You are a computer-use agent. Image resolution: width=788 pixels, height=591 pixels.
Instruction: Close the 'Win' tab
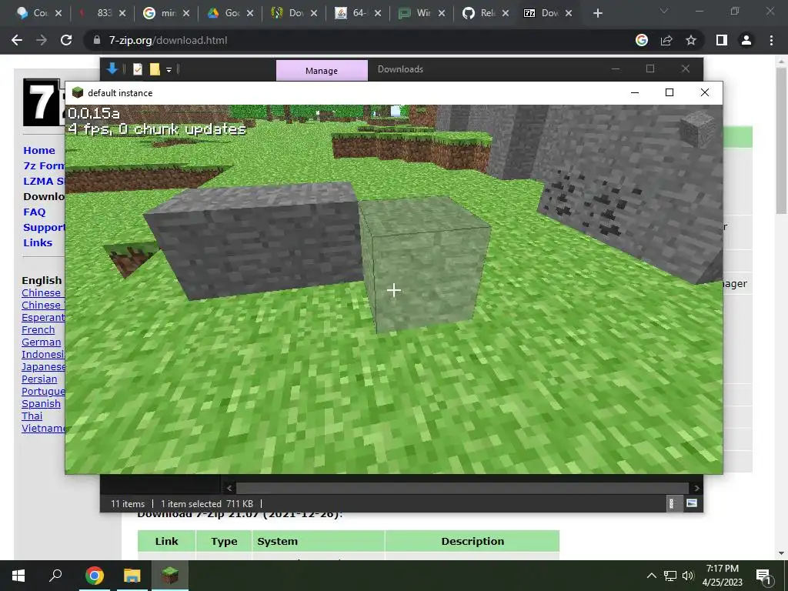pos(441,13)
